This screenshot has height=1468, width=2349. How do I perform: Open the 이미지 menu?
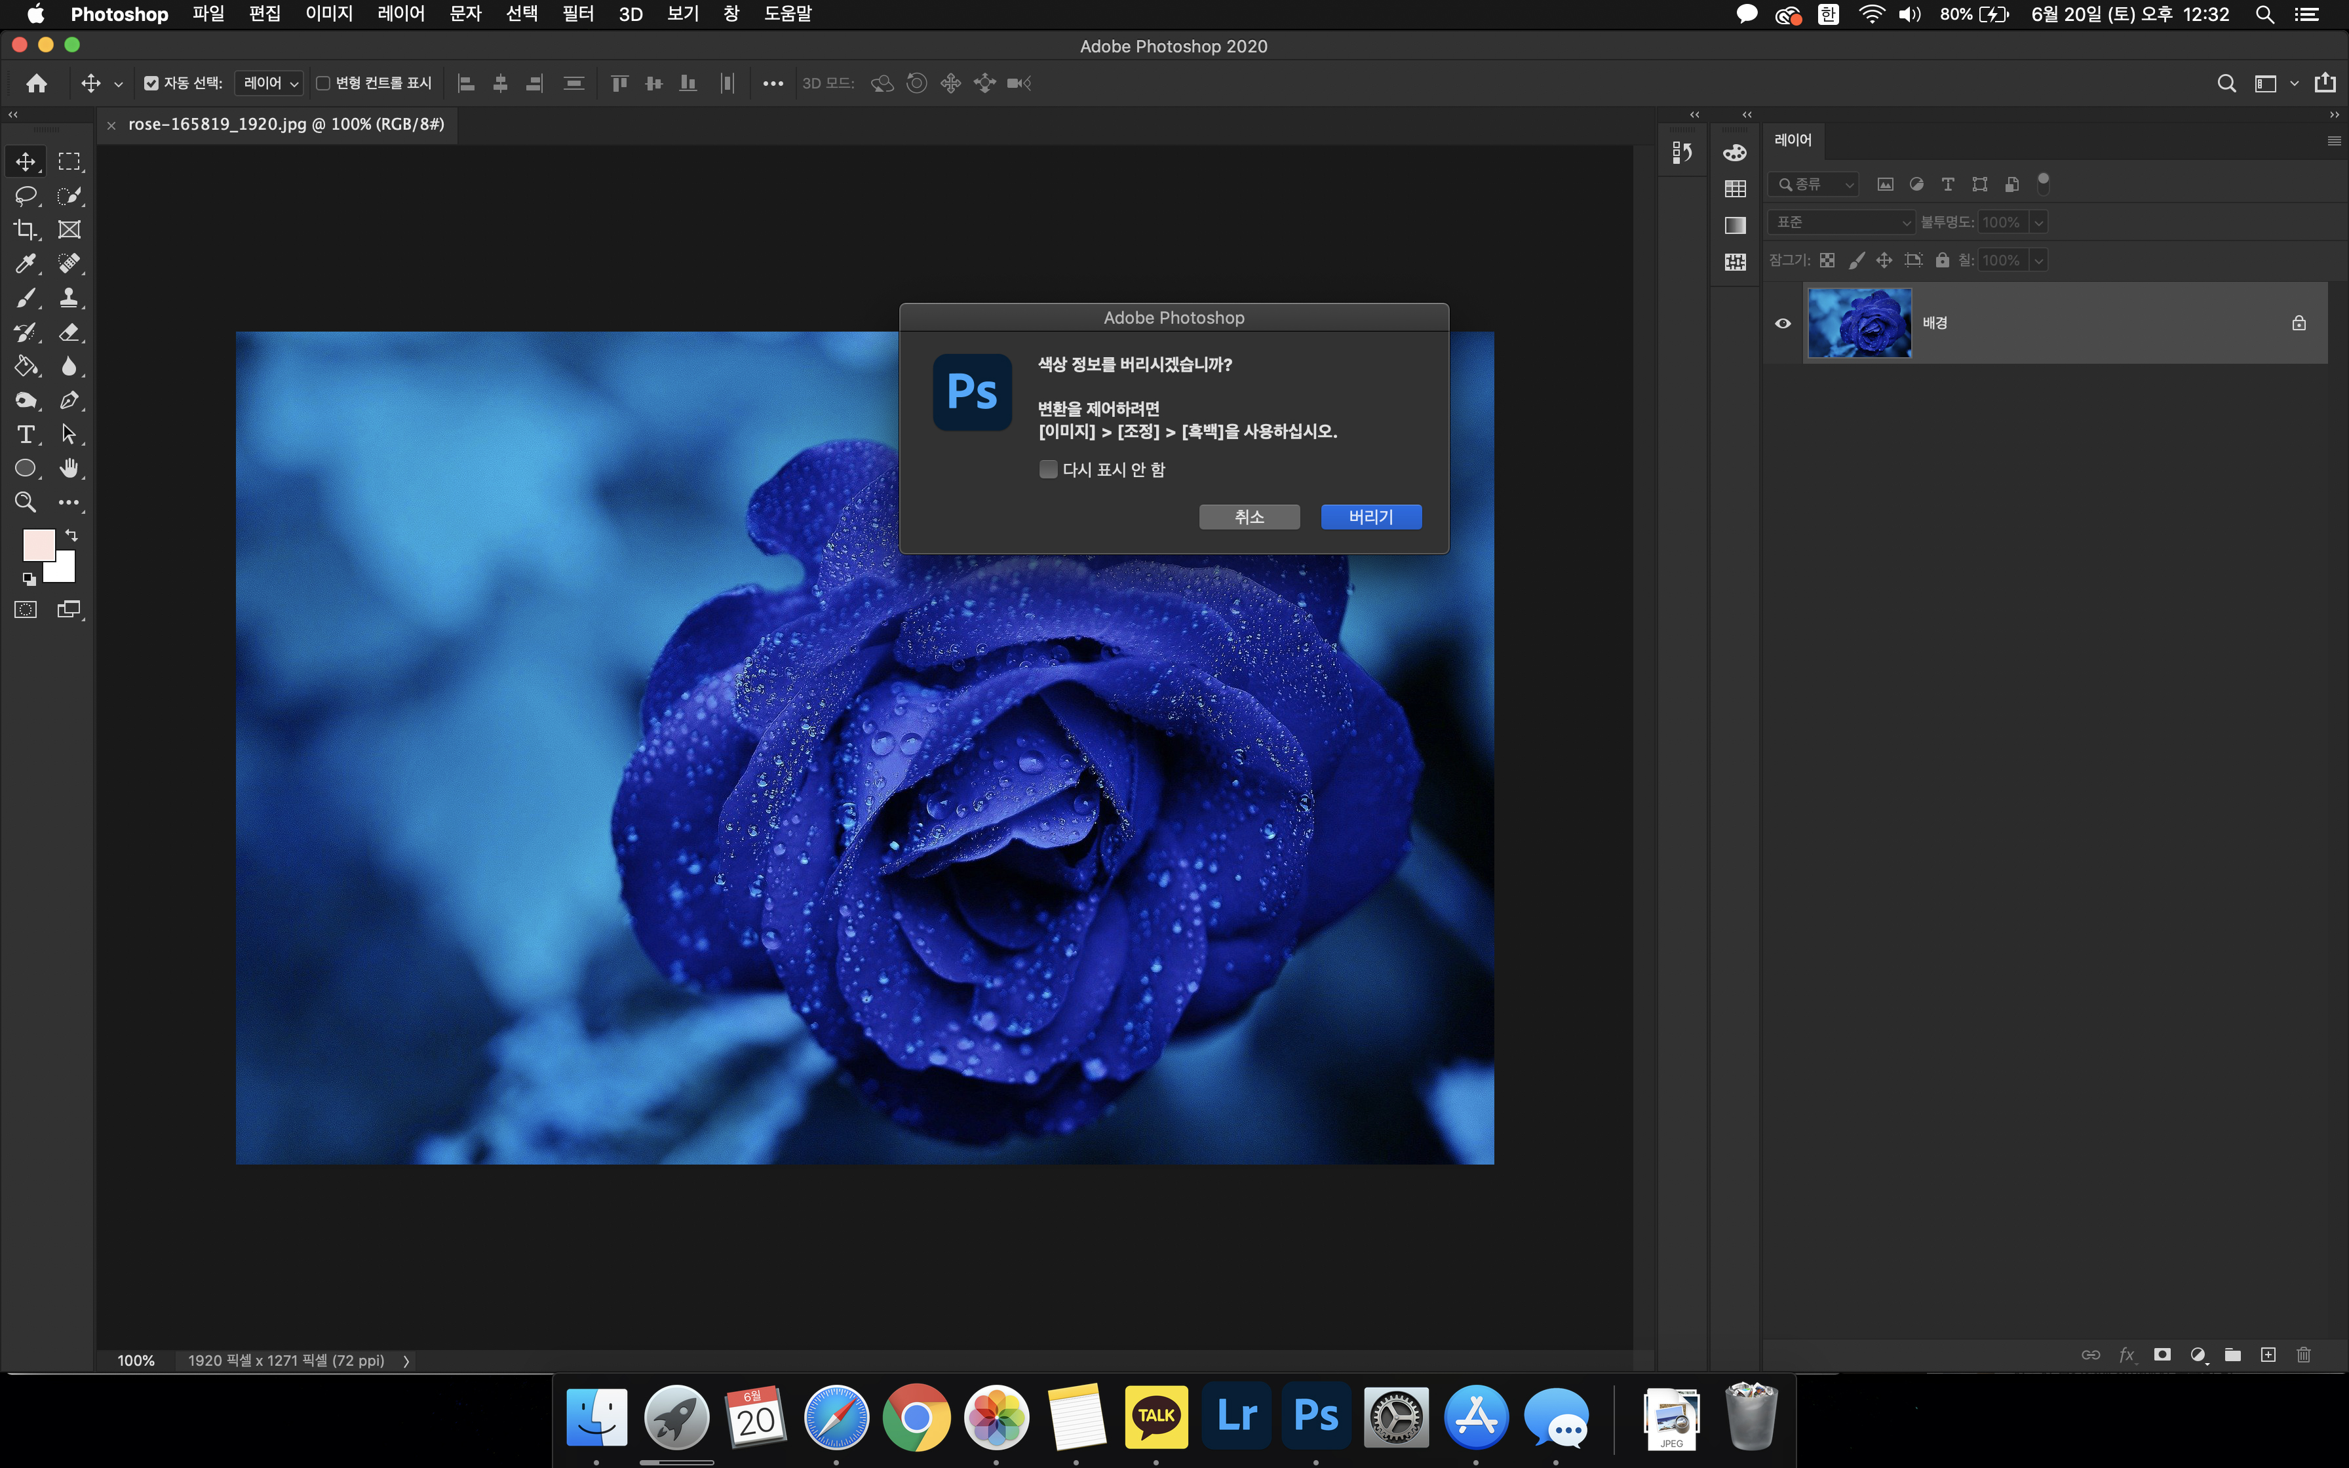[328, 14]
